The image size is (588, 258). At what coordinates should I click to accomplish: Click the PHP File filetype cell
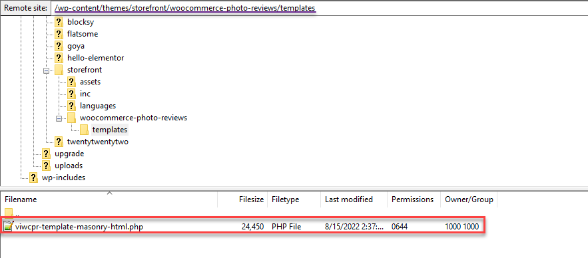286,226
